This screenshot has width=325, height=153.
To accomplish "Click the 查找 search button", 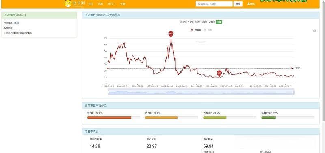I will click(238, 4).
